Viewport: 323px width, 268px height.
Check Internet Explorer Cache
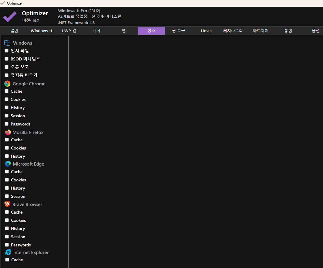(7, 260)
